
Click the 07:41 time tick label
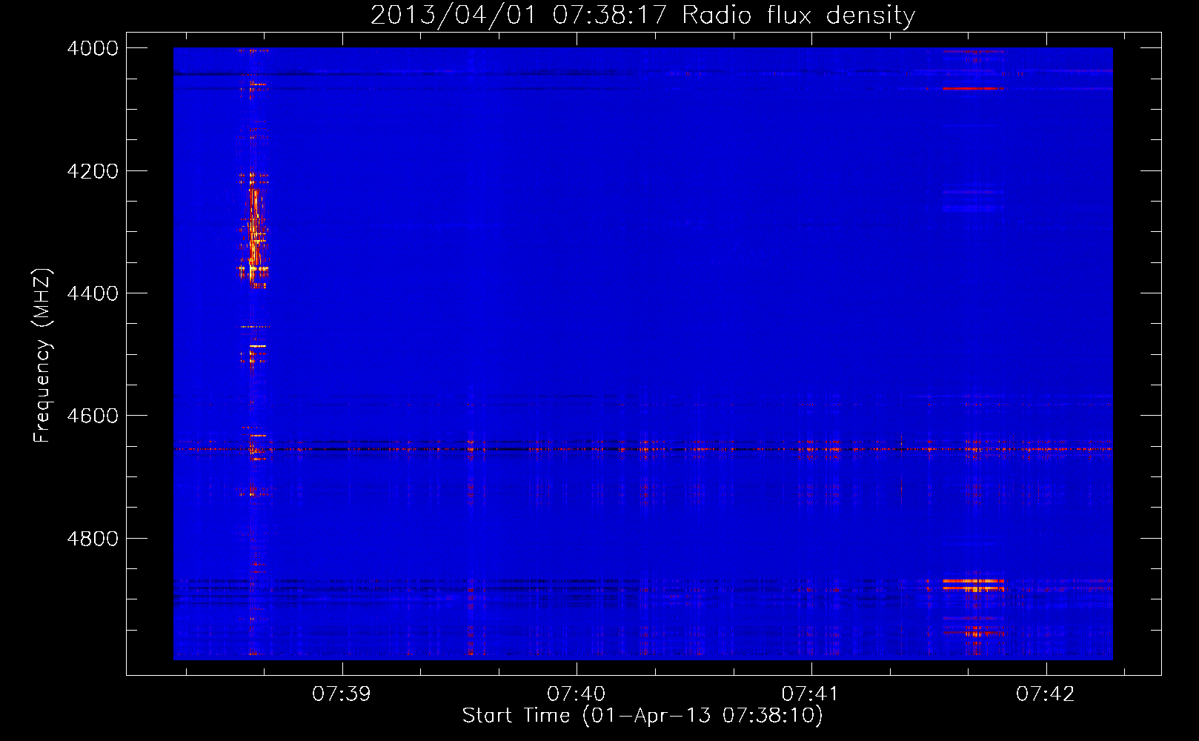pyautogui.click(x=811, y=694)
